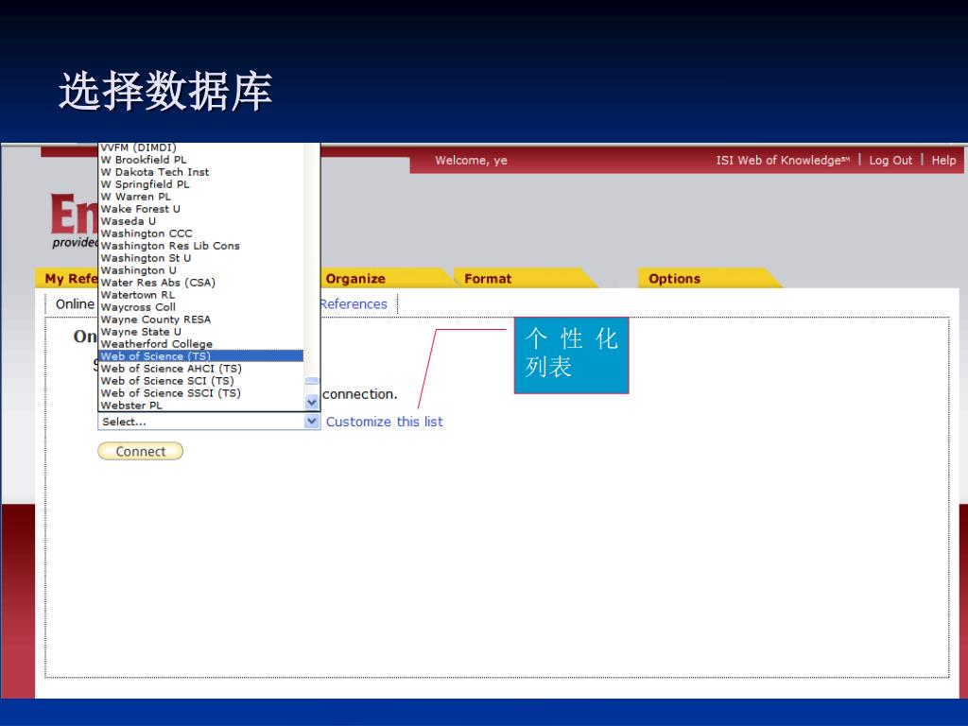Pick W Springfield PL entry
This screenshot has width=968, height=726.
pos(201,184)
